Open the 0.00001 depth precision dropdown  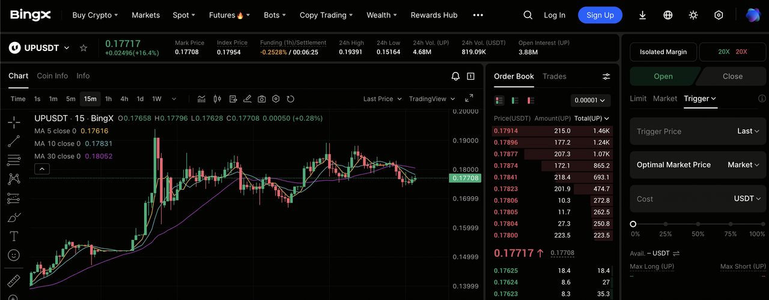(x=591, y=100)
